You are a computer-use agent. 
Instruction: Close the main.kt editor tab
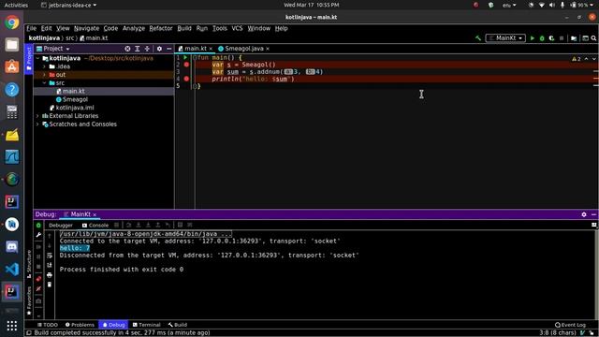(x=211, y=49)
